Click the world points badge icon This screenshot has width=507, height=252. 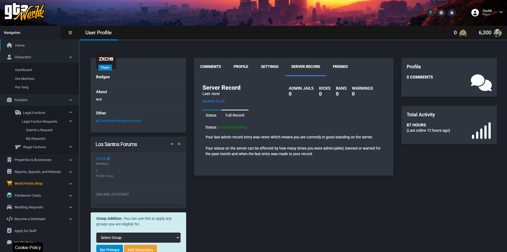pyautogui.click(x=463, y=33)
